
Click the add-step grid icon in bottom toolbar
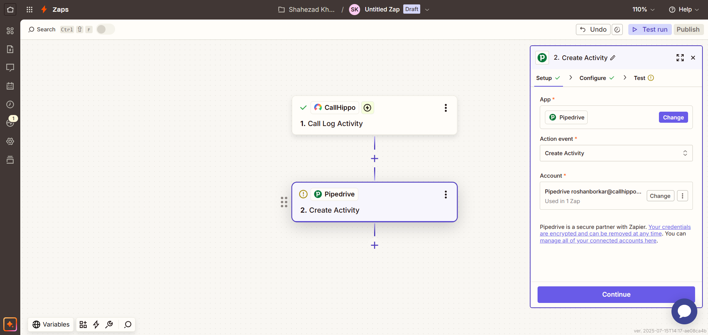pos(83,324)
